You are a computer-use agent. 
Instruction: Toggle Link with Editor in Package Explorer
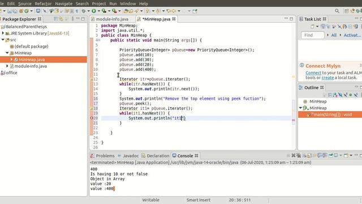[x=61, y=19]
